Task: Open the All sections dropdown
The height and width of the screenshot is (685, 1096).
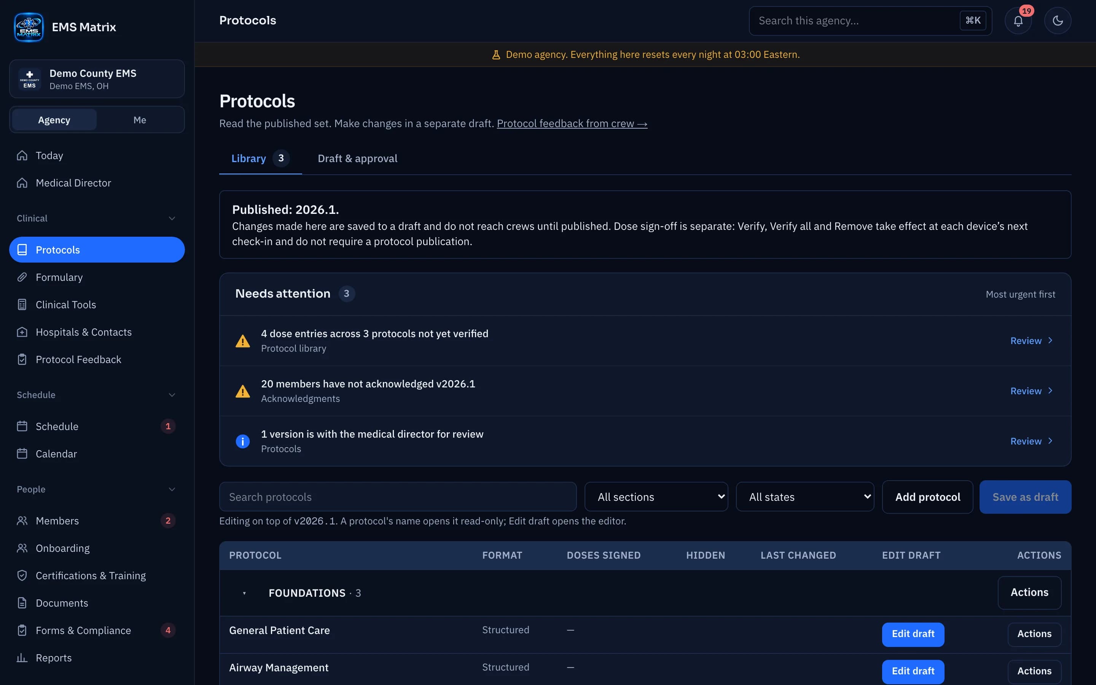Action: tap(656, 497)
